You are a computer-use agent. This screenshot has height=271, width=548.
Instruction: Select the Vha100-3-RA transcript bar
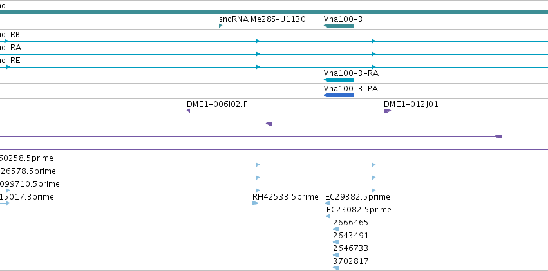coord(339,80)
